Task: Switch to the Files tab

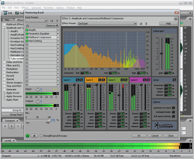Action: coord(7,20)
